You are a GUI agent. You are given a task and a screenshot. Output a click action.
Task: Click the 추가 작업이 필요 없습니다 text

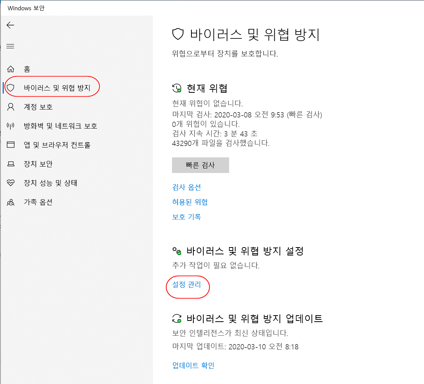pos(216,265)
